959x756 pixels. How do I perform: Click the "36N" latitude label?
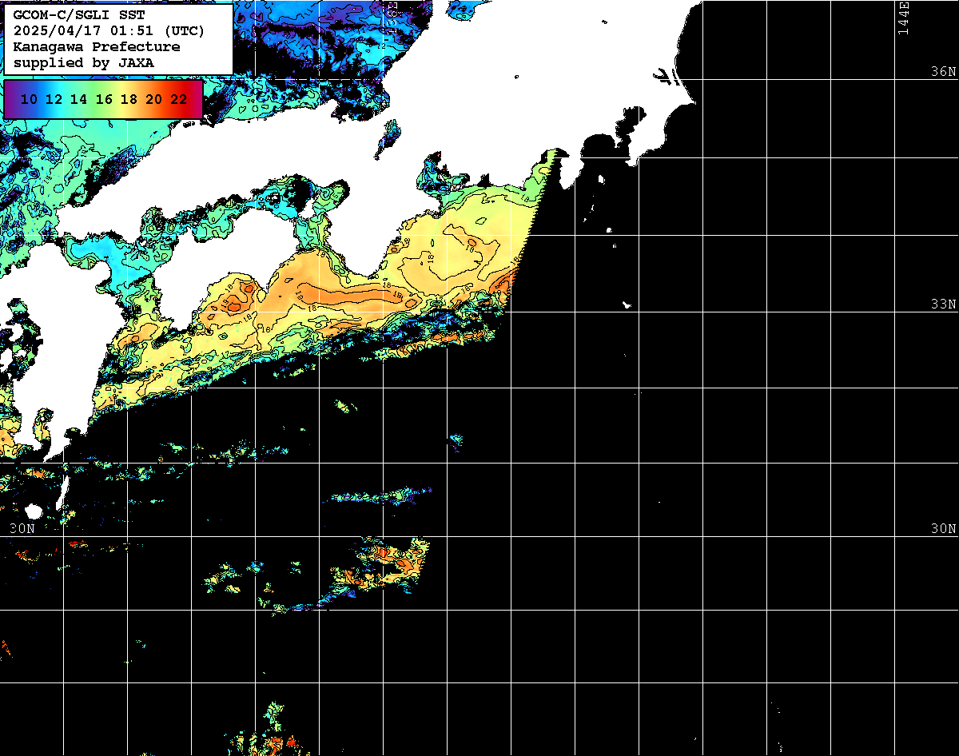click(943, 72)
